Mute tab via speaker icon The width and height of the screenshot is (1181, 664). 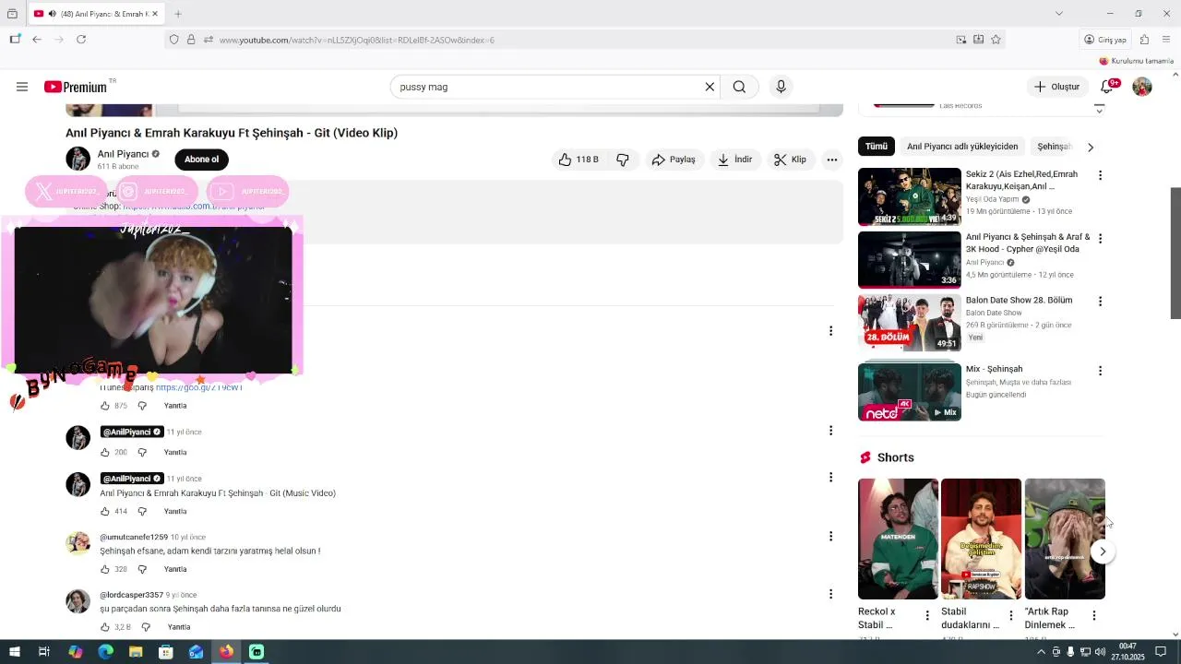52,14
